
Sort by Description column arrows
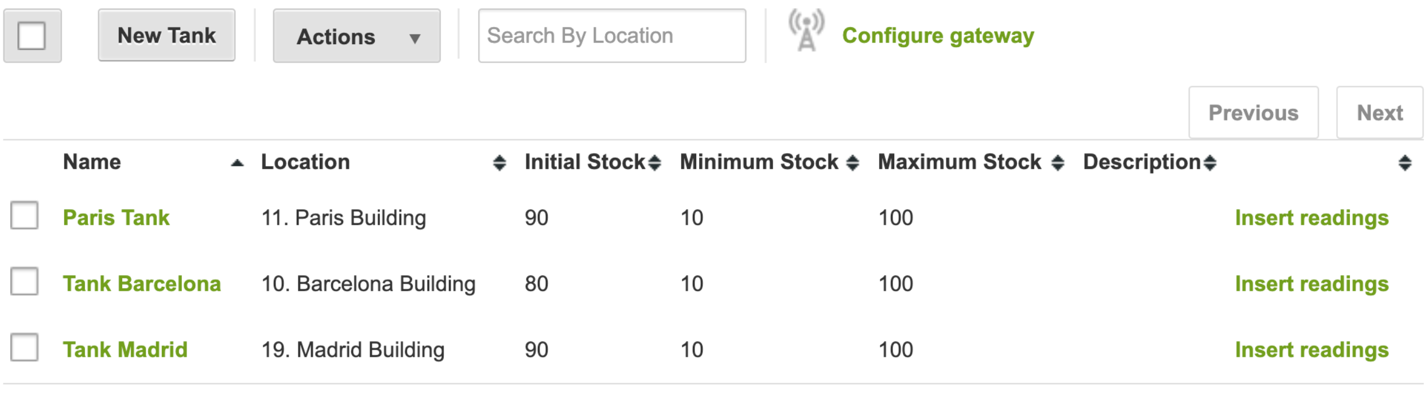click(x=1210, y=163)
